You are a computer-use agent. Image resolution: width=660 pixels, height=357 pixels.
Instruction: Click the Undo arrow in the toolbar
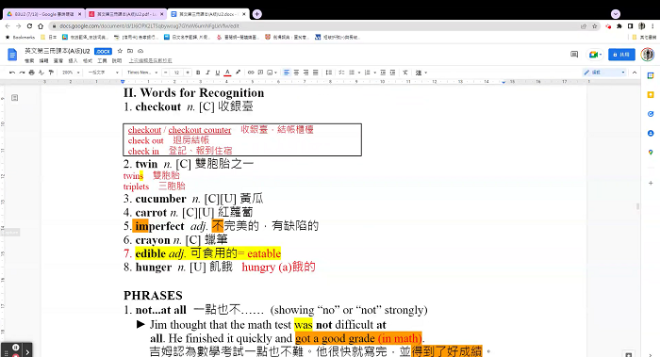(x=11, y=73)
